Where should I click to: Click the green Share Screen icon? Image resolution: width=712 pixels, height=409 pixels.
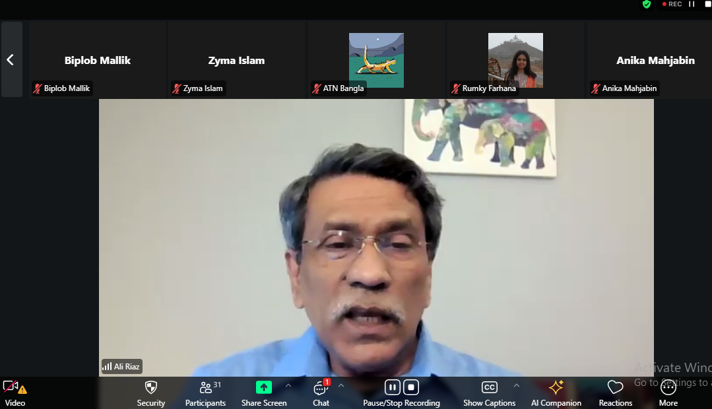(x=264, y=387)
